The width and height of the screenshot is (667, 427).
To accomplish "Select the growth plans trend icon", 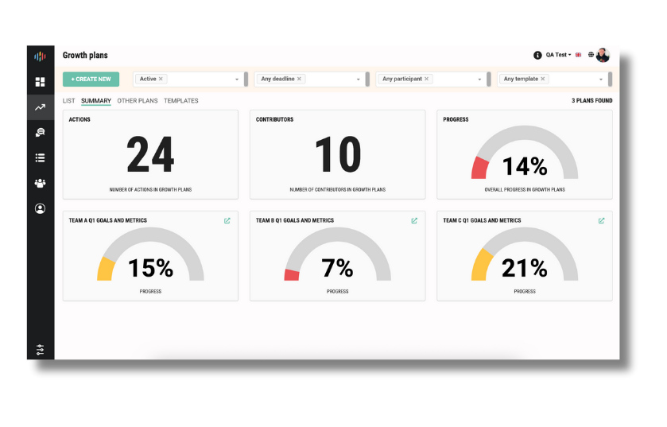I will point(40,107).
